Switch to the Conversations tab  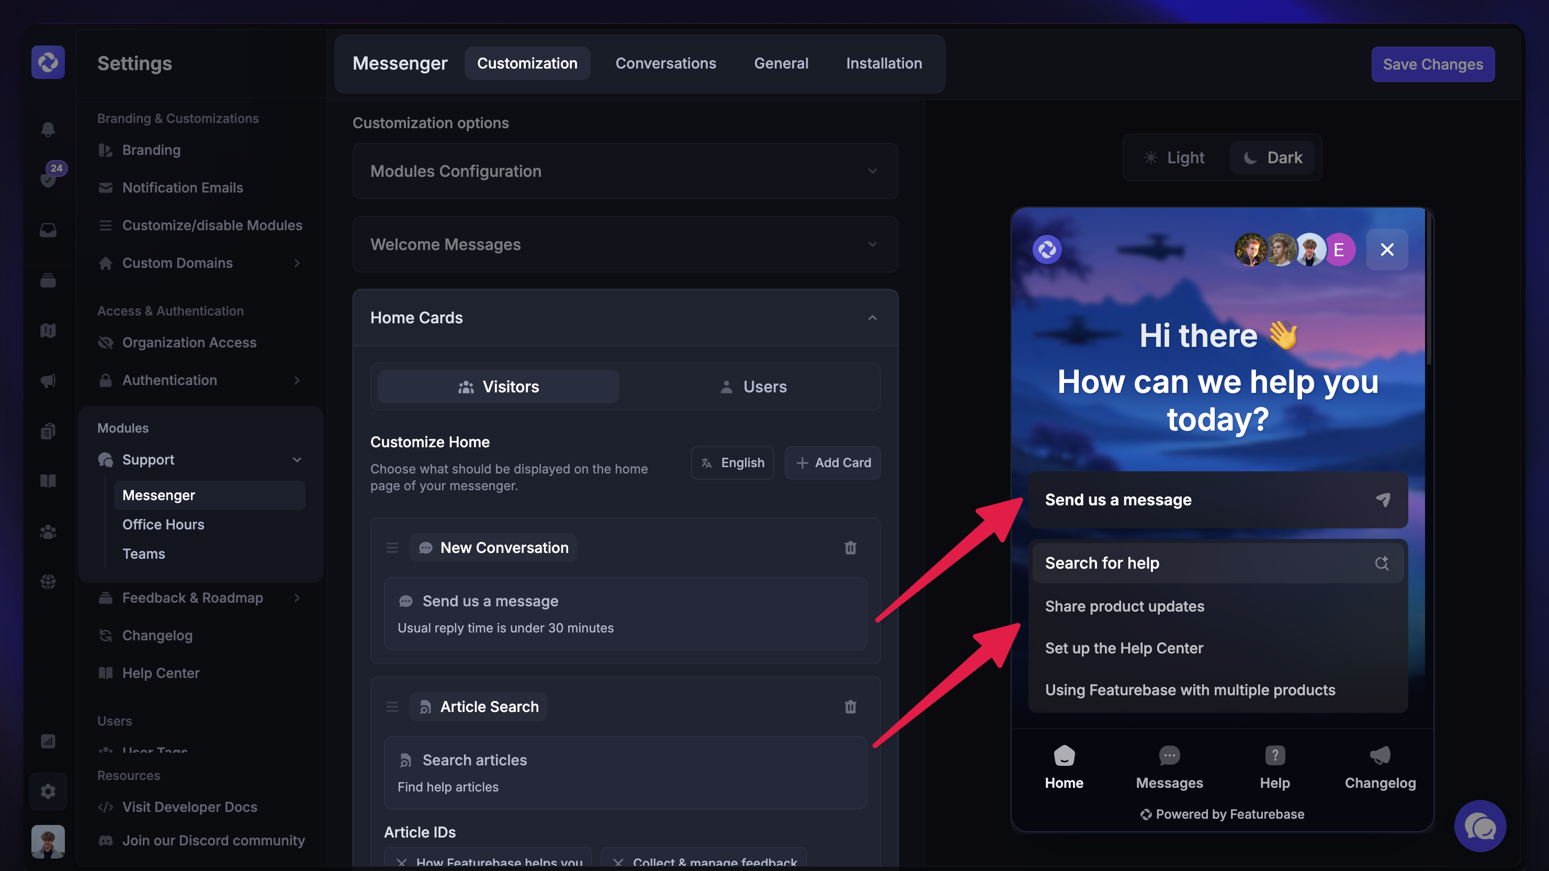point(665,64)
